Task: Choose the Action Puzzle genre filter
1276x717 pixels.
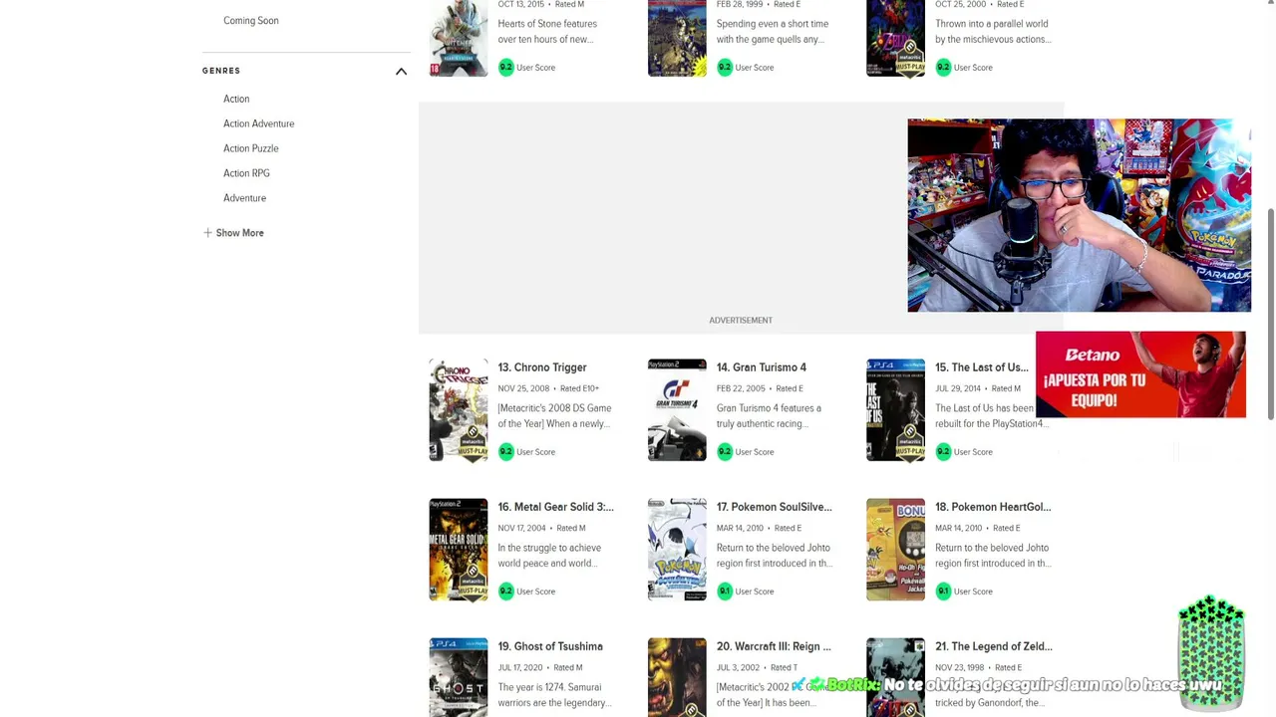Action: click(x=251, y=149)
